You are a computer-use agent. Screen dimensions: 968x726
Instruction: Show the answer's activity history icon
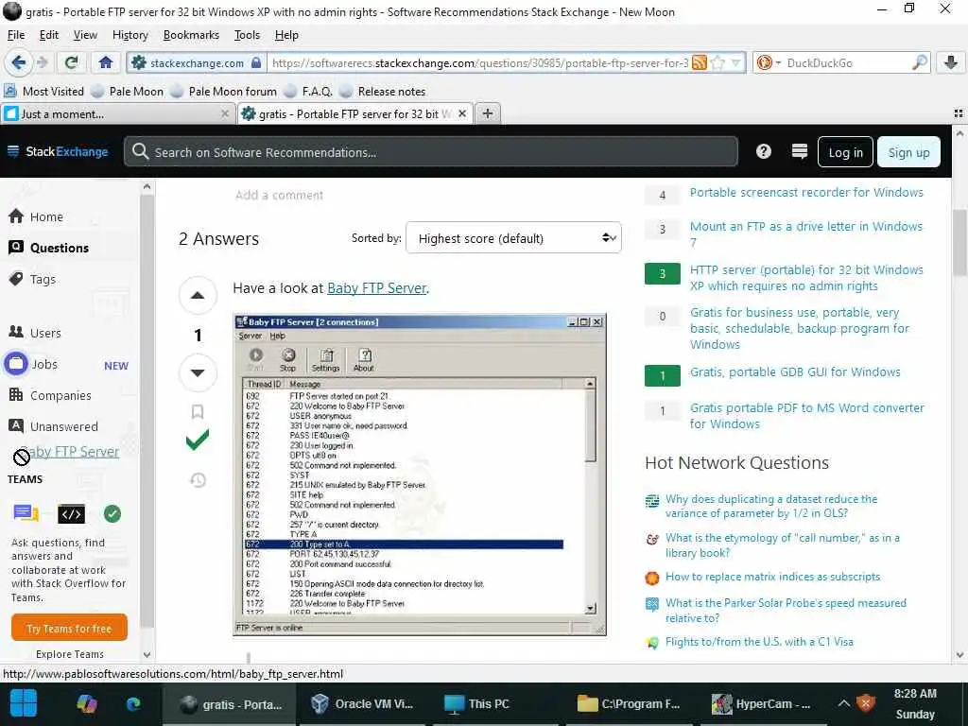click(198, 479)
